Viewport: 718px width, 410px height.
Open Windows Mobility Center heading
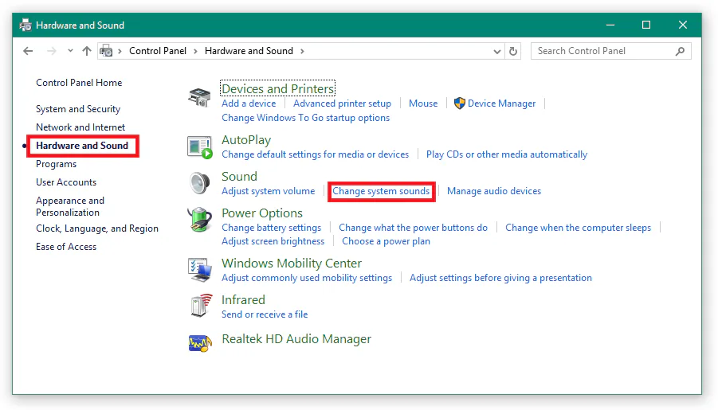point(292,263)
